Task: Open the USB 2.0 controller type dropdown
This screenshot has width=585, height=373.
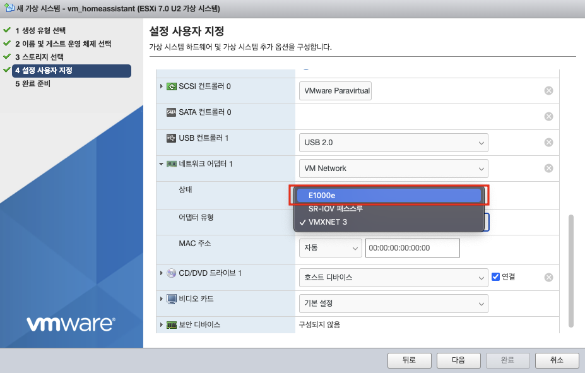Action: pyautogui.click(x=394, y=143)
